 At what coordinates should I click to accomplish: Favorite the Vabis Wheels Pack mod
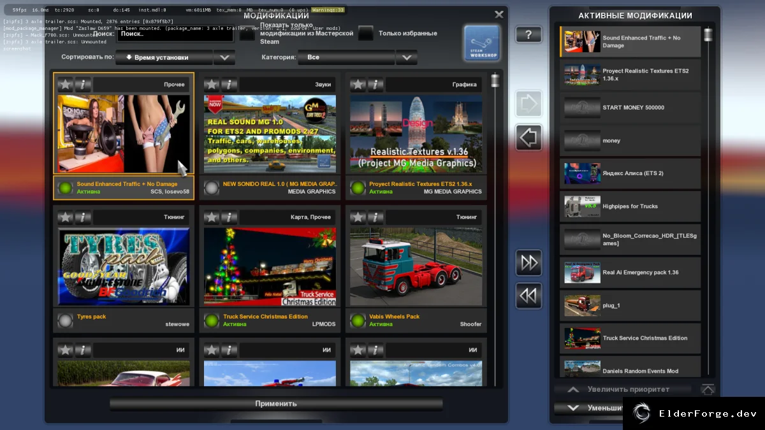[358, 217]
